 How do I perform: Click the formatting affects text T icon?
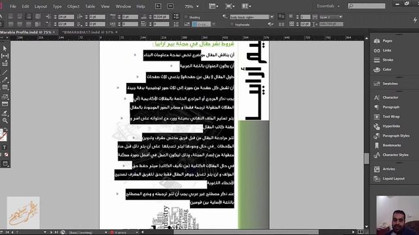[x=5, y=148]
